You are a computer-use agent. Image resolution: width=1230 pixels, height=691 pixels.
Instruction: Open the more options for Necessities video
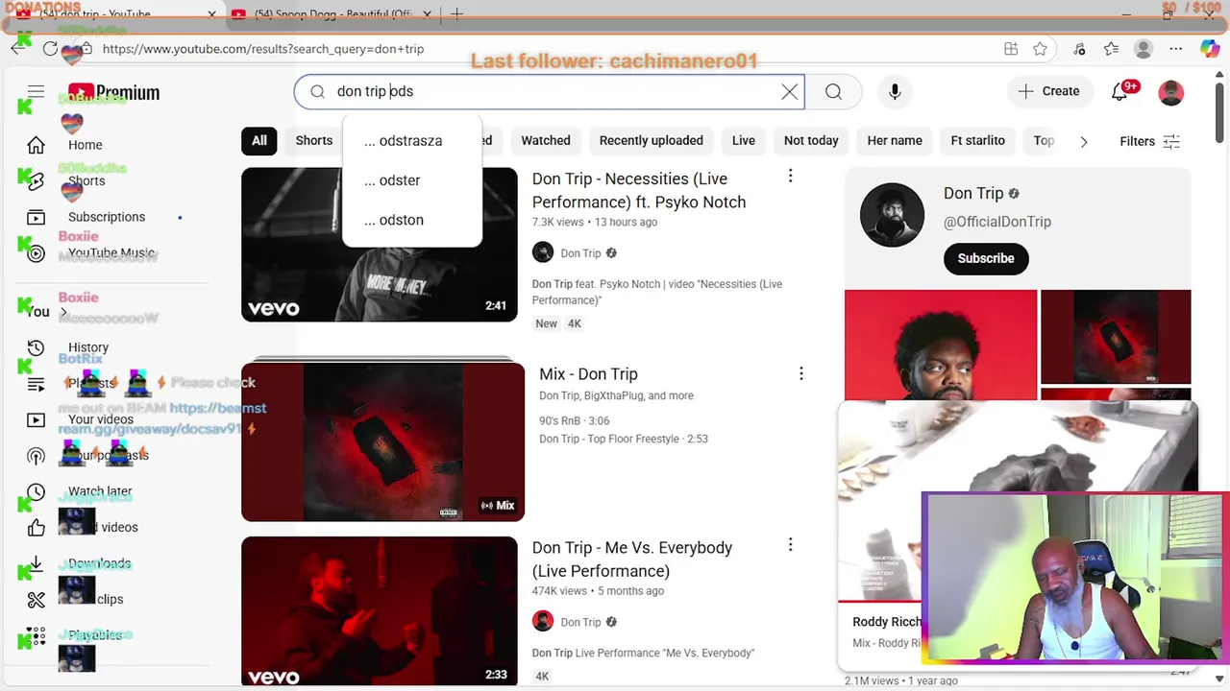(x=790, y=176)
